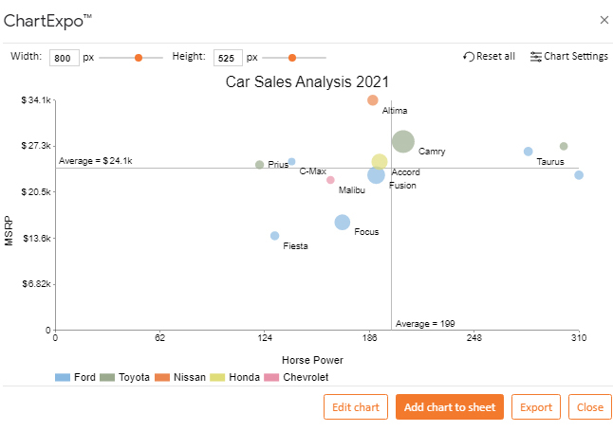Image resolution: width=613 pixels, height=431 pixels.
Task: Click the blue Fusion bubble
Action: [x=376, y=175]
